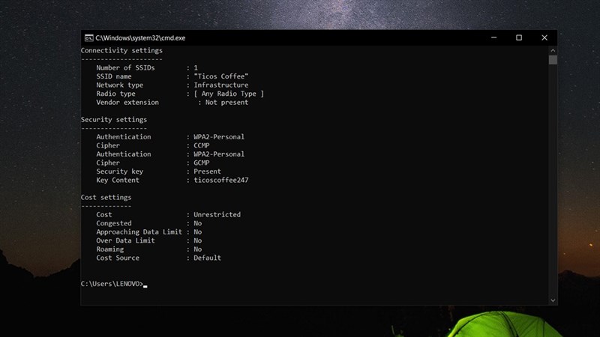
Task: Click the 'Roaming' label
Action: 109,249
